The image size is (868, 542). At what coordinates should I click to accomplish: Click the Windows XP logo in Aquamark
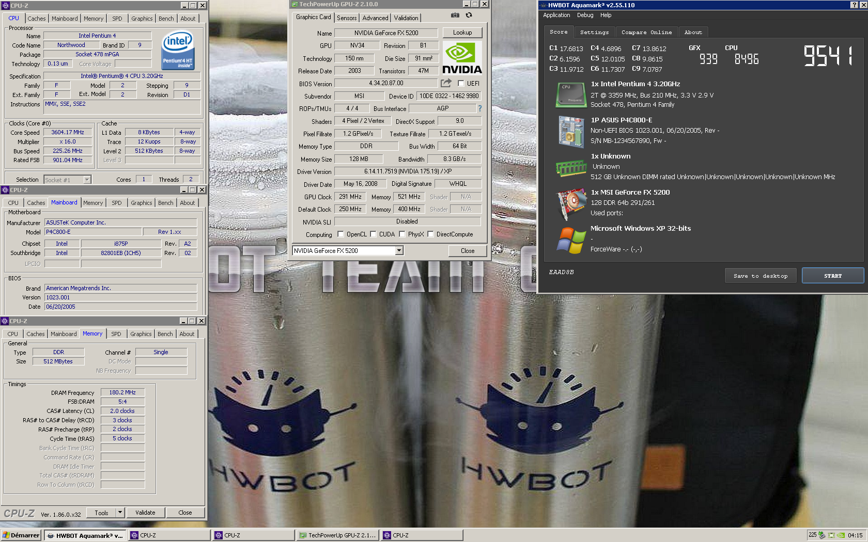coord(570,241)
